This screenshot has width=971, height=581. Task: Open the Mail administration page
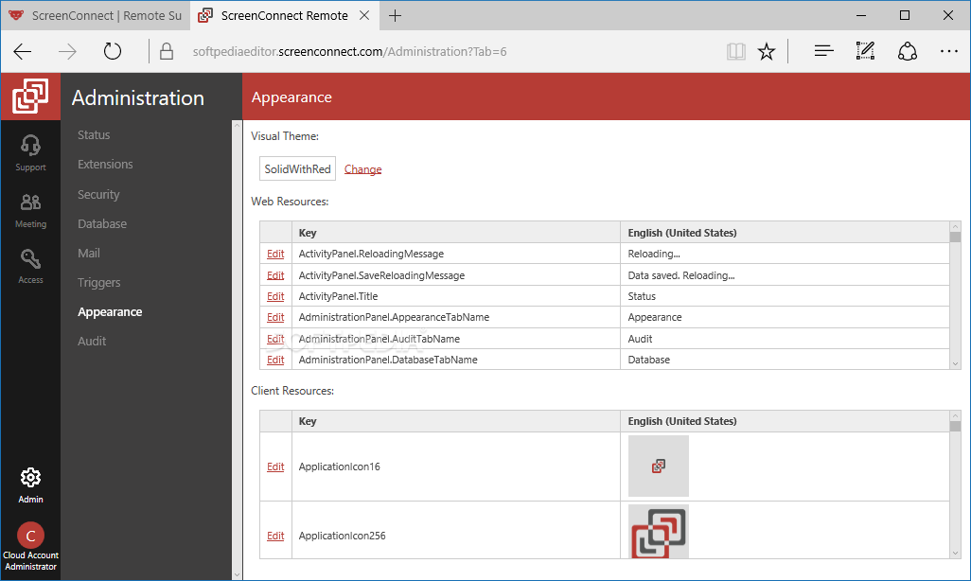pos(89,254)
